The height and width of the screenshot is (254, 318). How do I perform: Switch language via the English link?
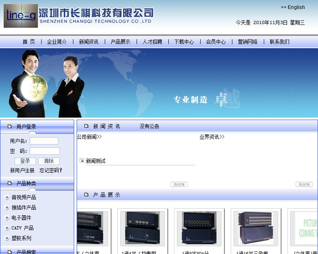pos(293,7)
